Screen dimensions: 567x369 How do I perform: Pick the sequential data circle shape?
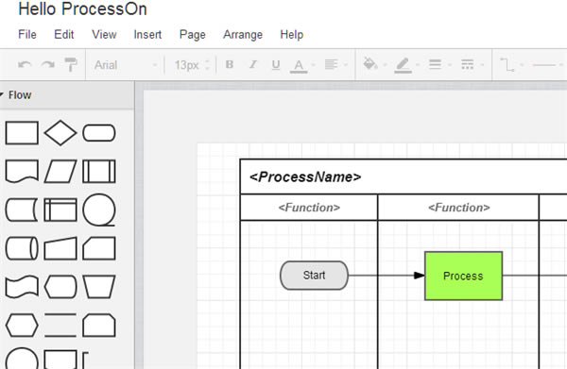pos(99,210)
